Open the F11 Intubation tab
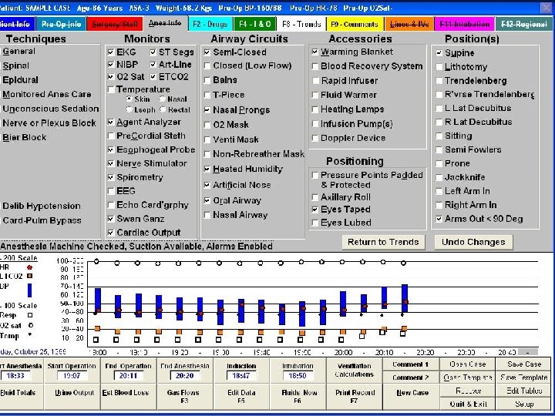The height and width of the screenshot is (416, 555). click(x=464, y=24)
